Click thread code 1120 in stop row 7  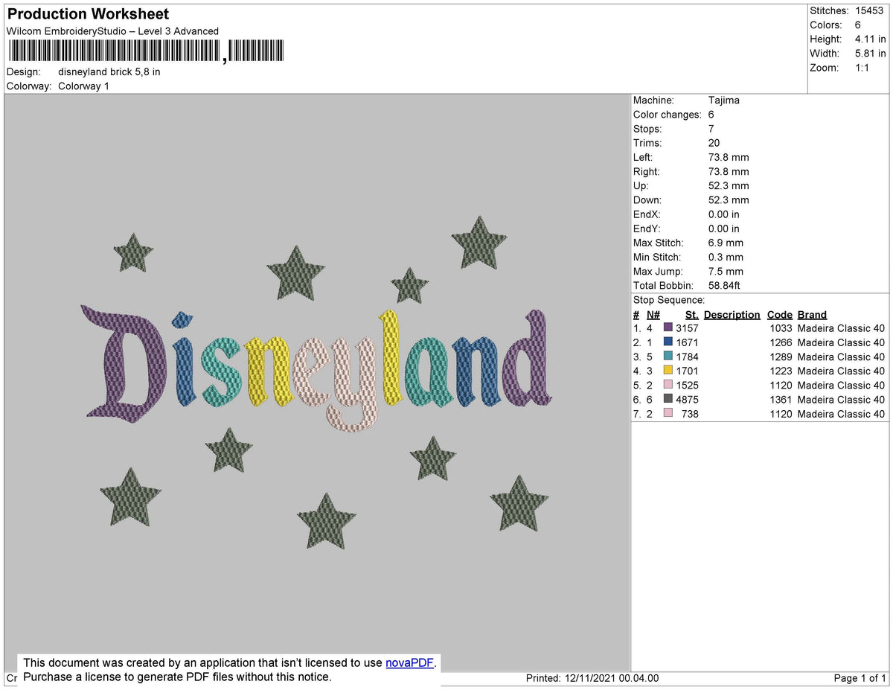[x=780, y=413]
